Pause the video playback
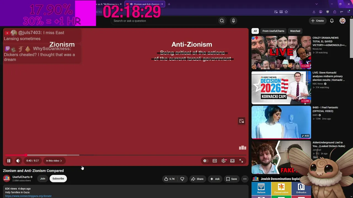This screenshot has width=353, height=198. pyautogui.click(x=9, y=161)
